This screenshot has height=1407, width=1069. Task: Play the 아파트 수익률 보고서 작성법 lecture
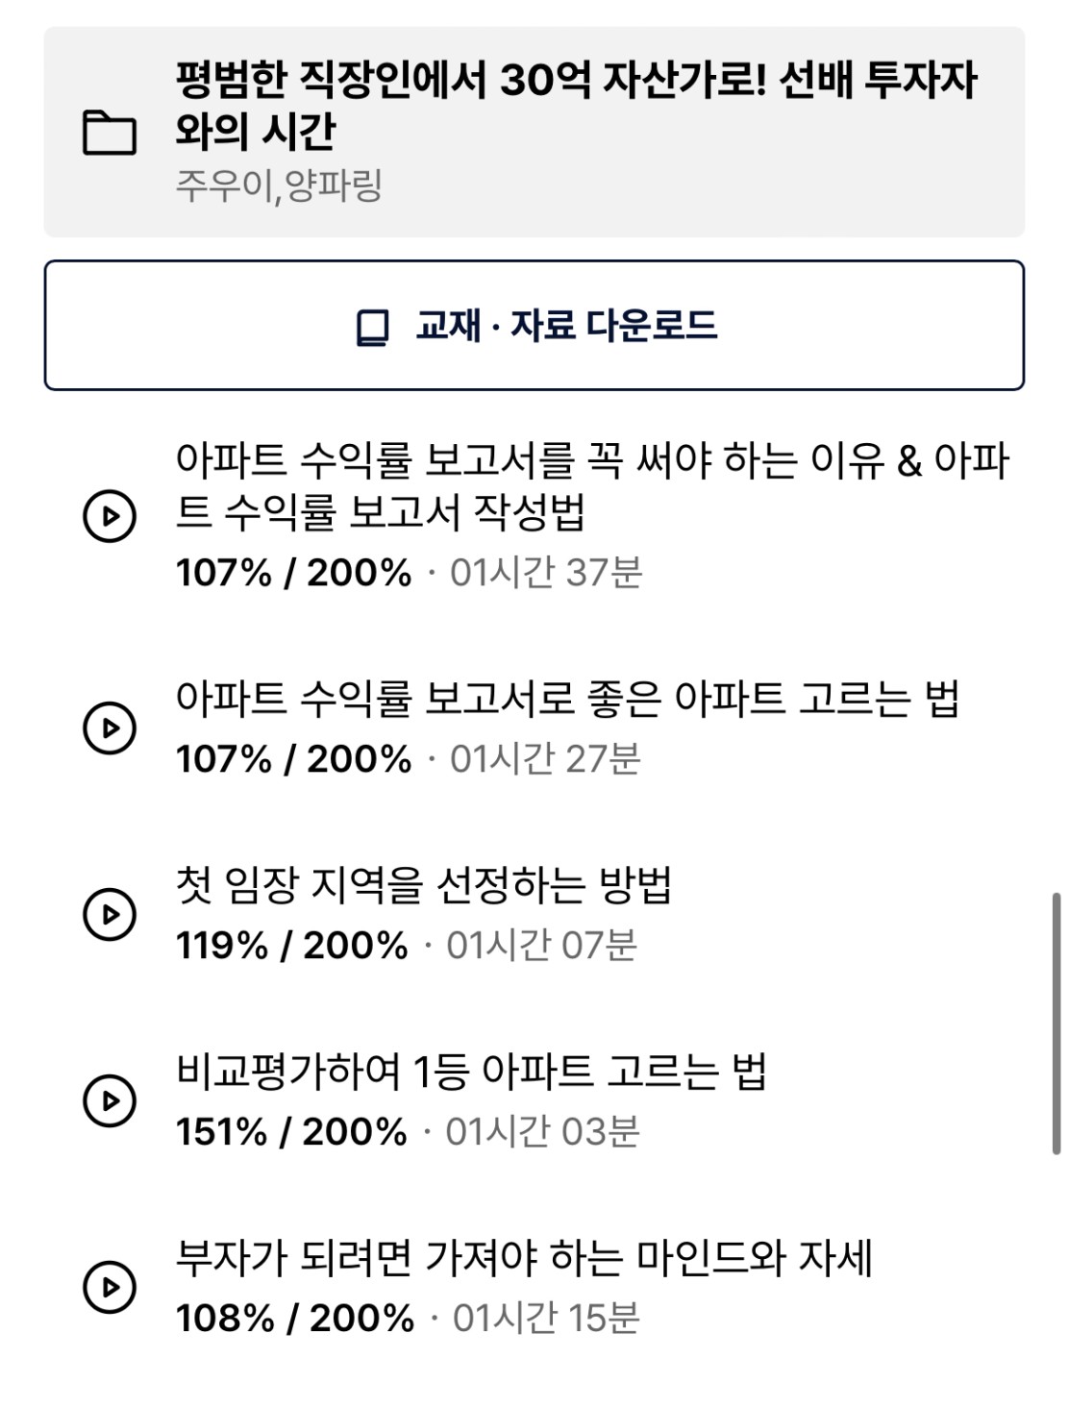109,516
